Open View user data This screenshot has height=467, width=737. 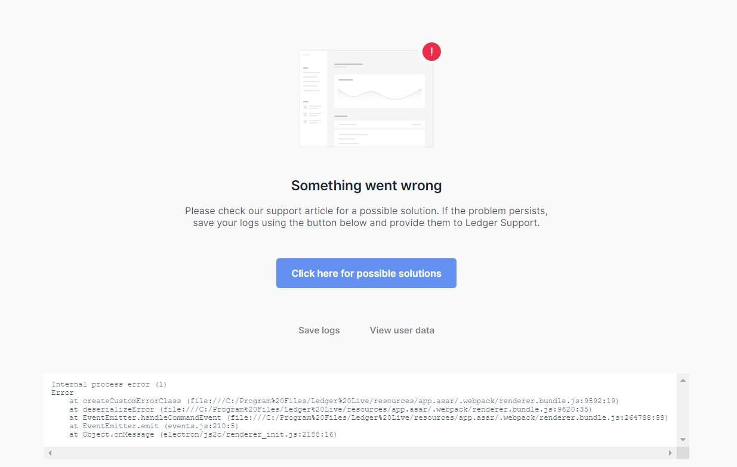pos(402,330)
